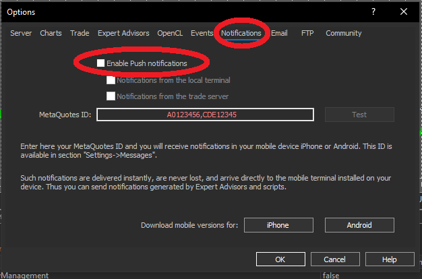Click the MetaQuotes ID input field

coord(206,115)
